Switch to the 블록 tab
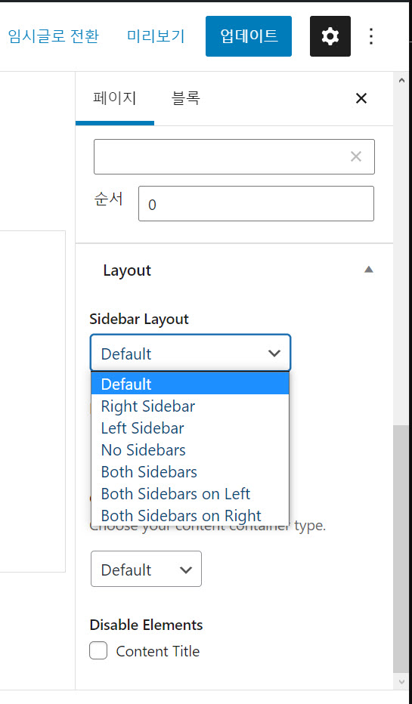412x704 pixels. (185, 98)
